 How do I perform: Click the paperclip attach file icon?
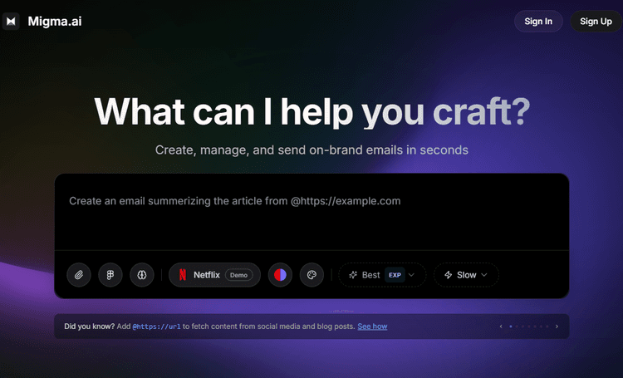click(x=79, y=275)
